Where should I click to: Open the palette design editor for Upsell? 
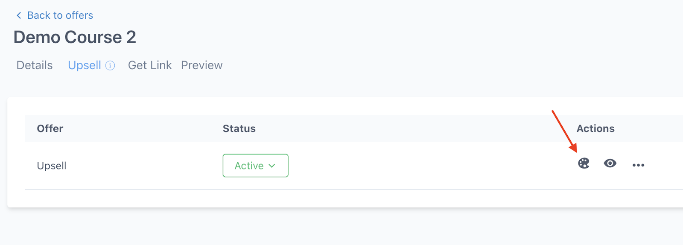click(584, 163)
